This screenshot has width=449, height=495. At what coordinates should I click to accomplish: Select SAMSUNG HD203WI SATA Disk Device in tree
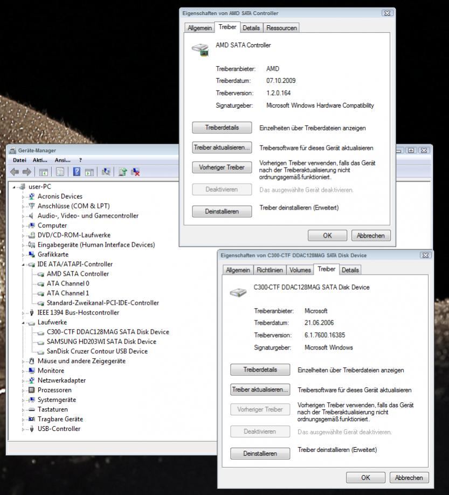(x=101, y=342)
